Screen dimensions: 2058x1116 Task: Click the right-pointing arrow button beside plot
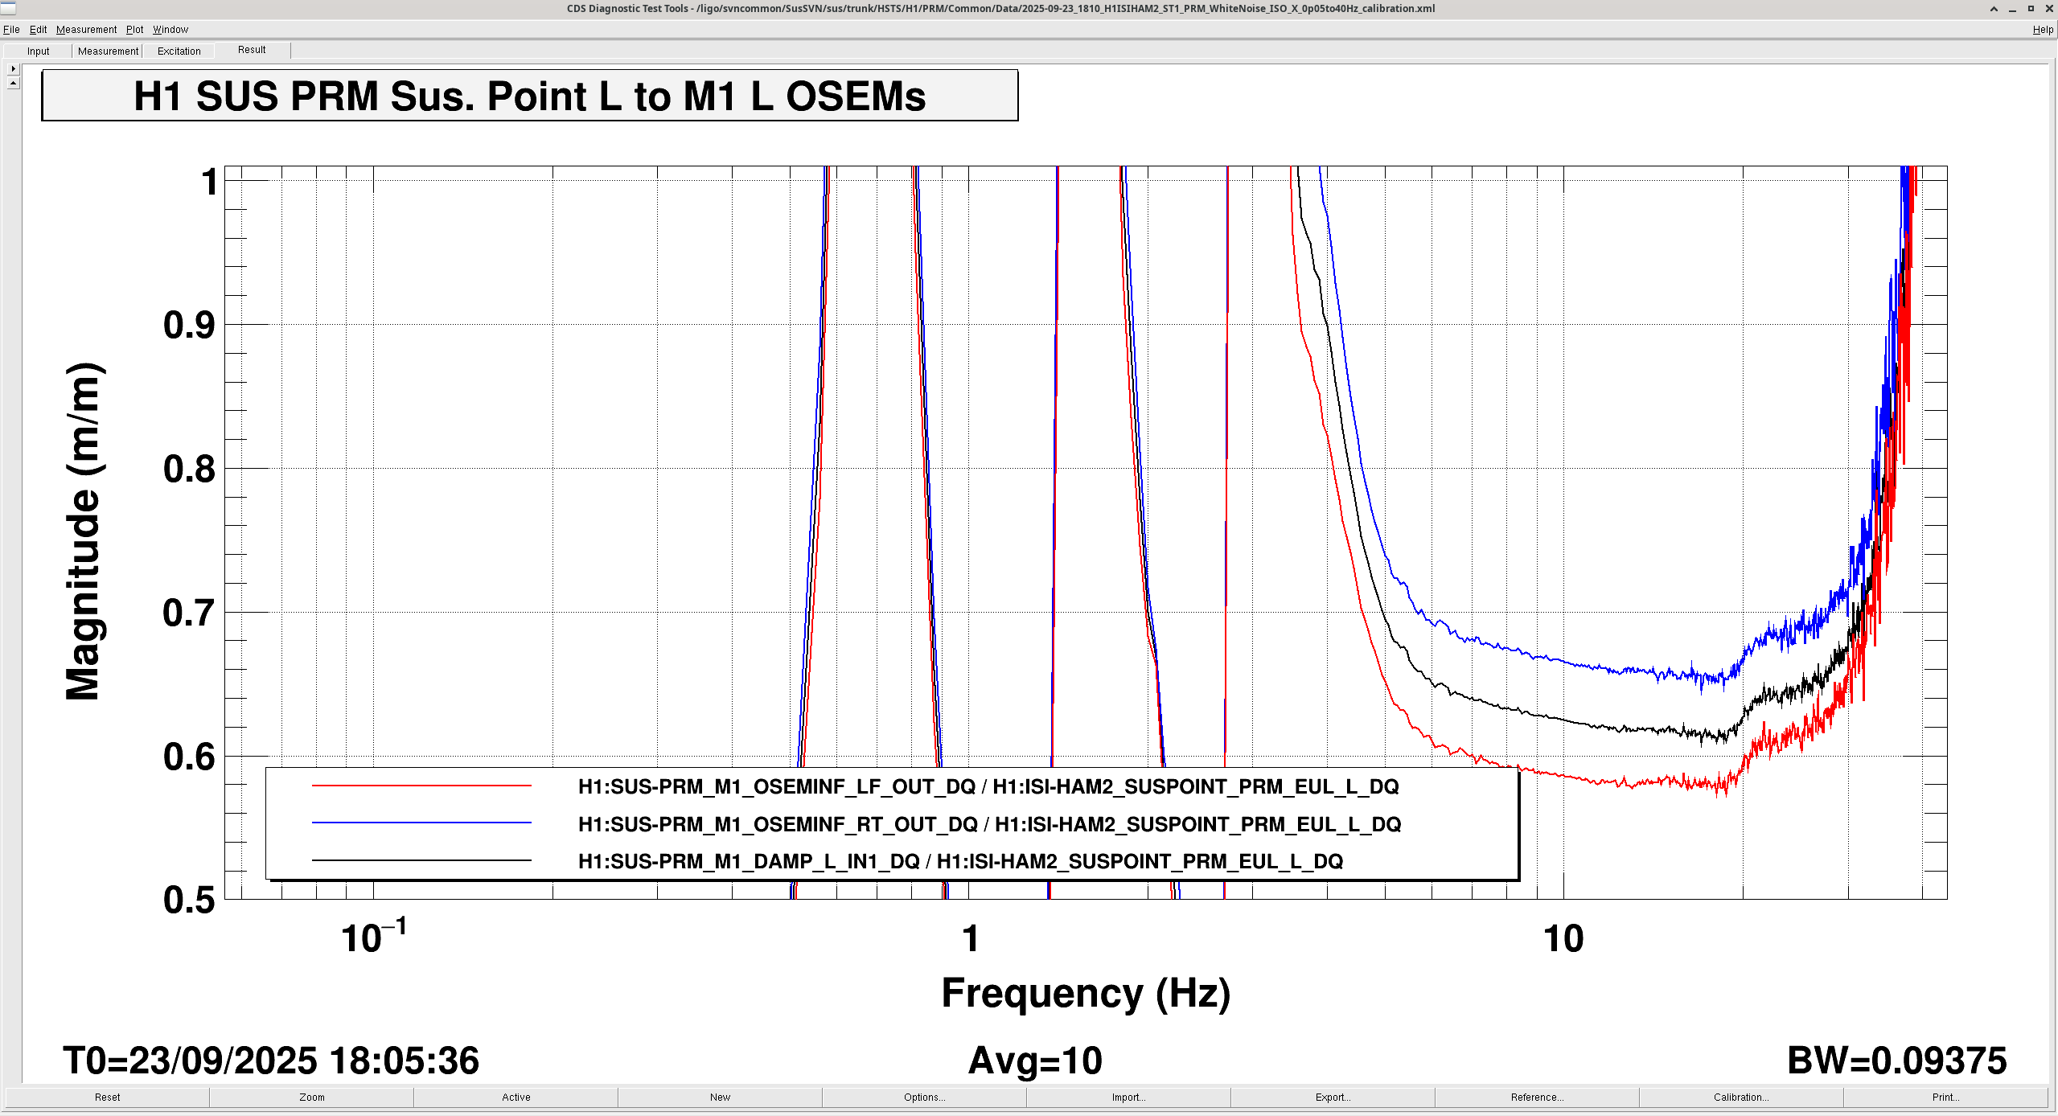coord(13,69)
